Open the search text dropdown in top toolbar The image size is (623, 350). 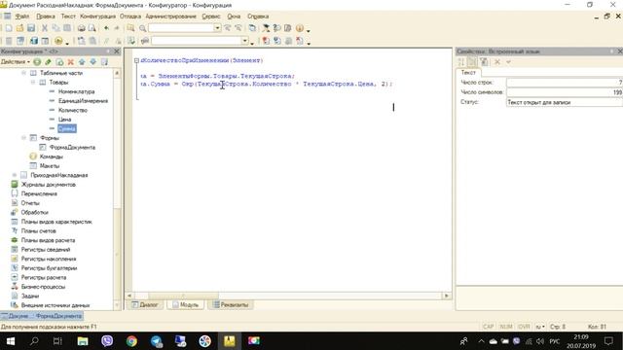(217, 28)
